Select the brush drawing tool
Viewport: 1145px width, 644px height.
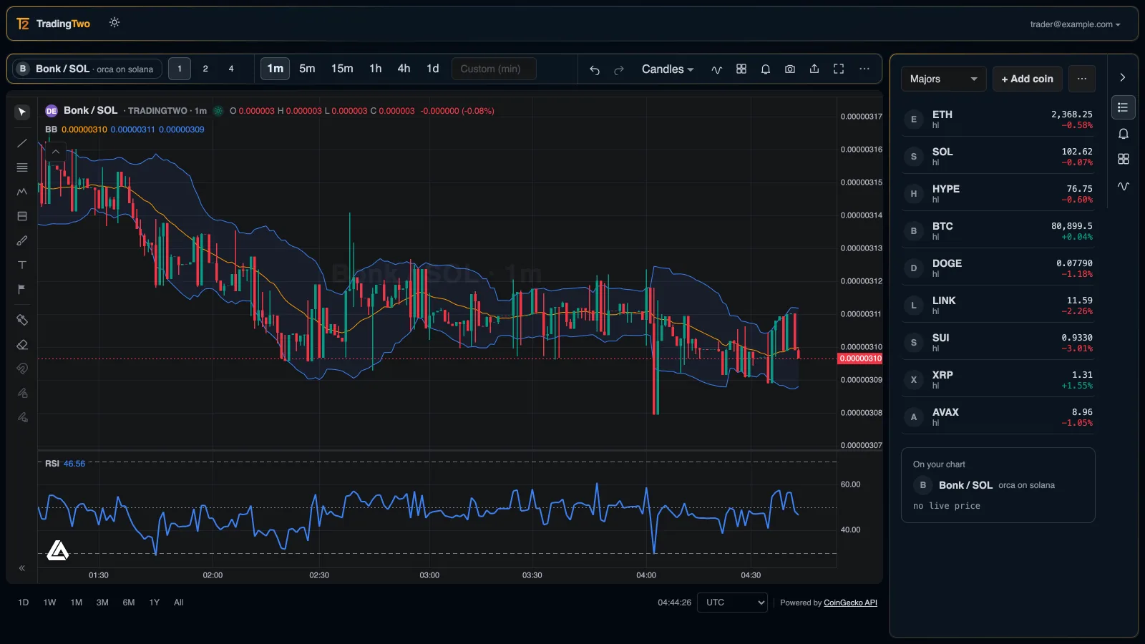pyautogui.click(x=22, y=240)
